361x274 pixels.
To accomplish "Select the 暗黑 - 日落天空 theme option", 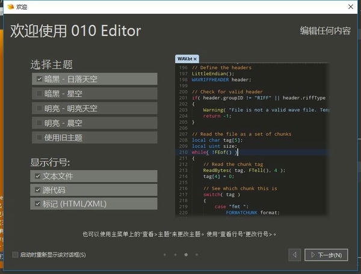I will coord(94,79).
